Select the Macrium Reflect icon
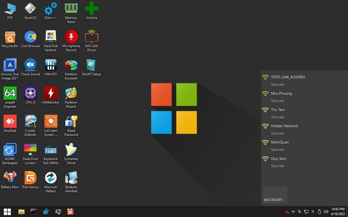Viewport: 348px width, 217px height. [51, 182]
